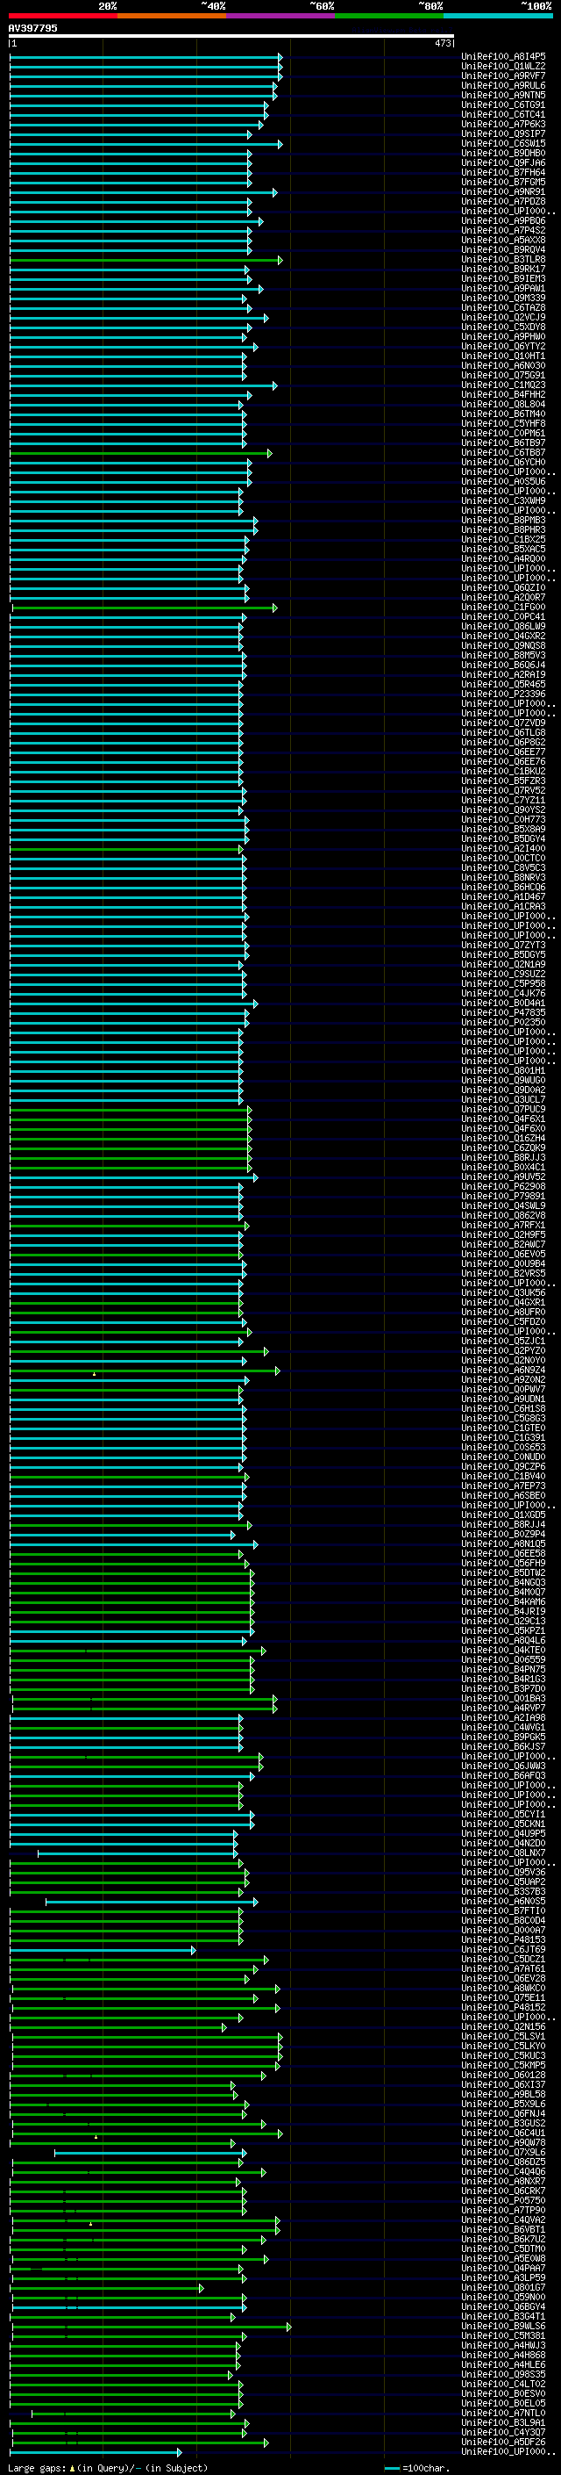This screenshot has width=561, height=2475.
Task: Select UniRef100_A9PBQ6 label
Action: pyautogui.click(x=503, y=221)
